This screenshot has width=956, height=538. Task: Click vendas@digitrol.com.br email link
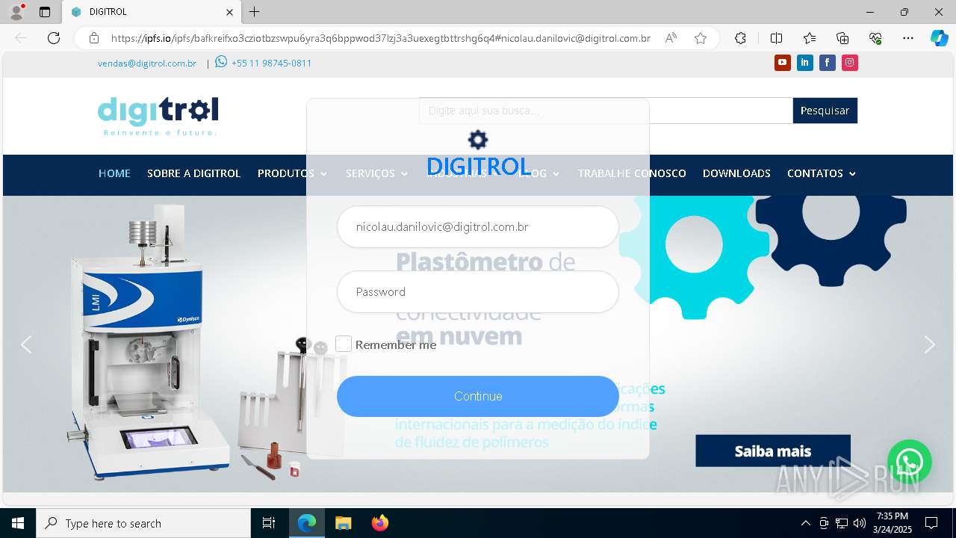coord(147,64)
